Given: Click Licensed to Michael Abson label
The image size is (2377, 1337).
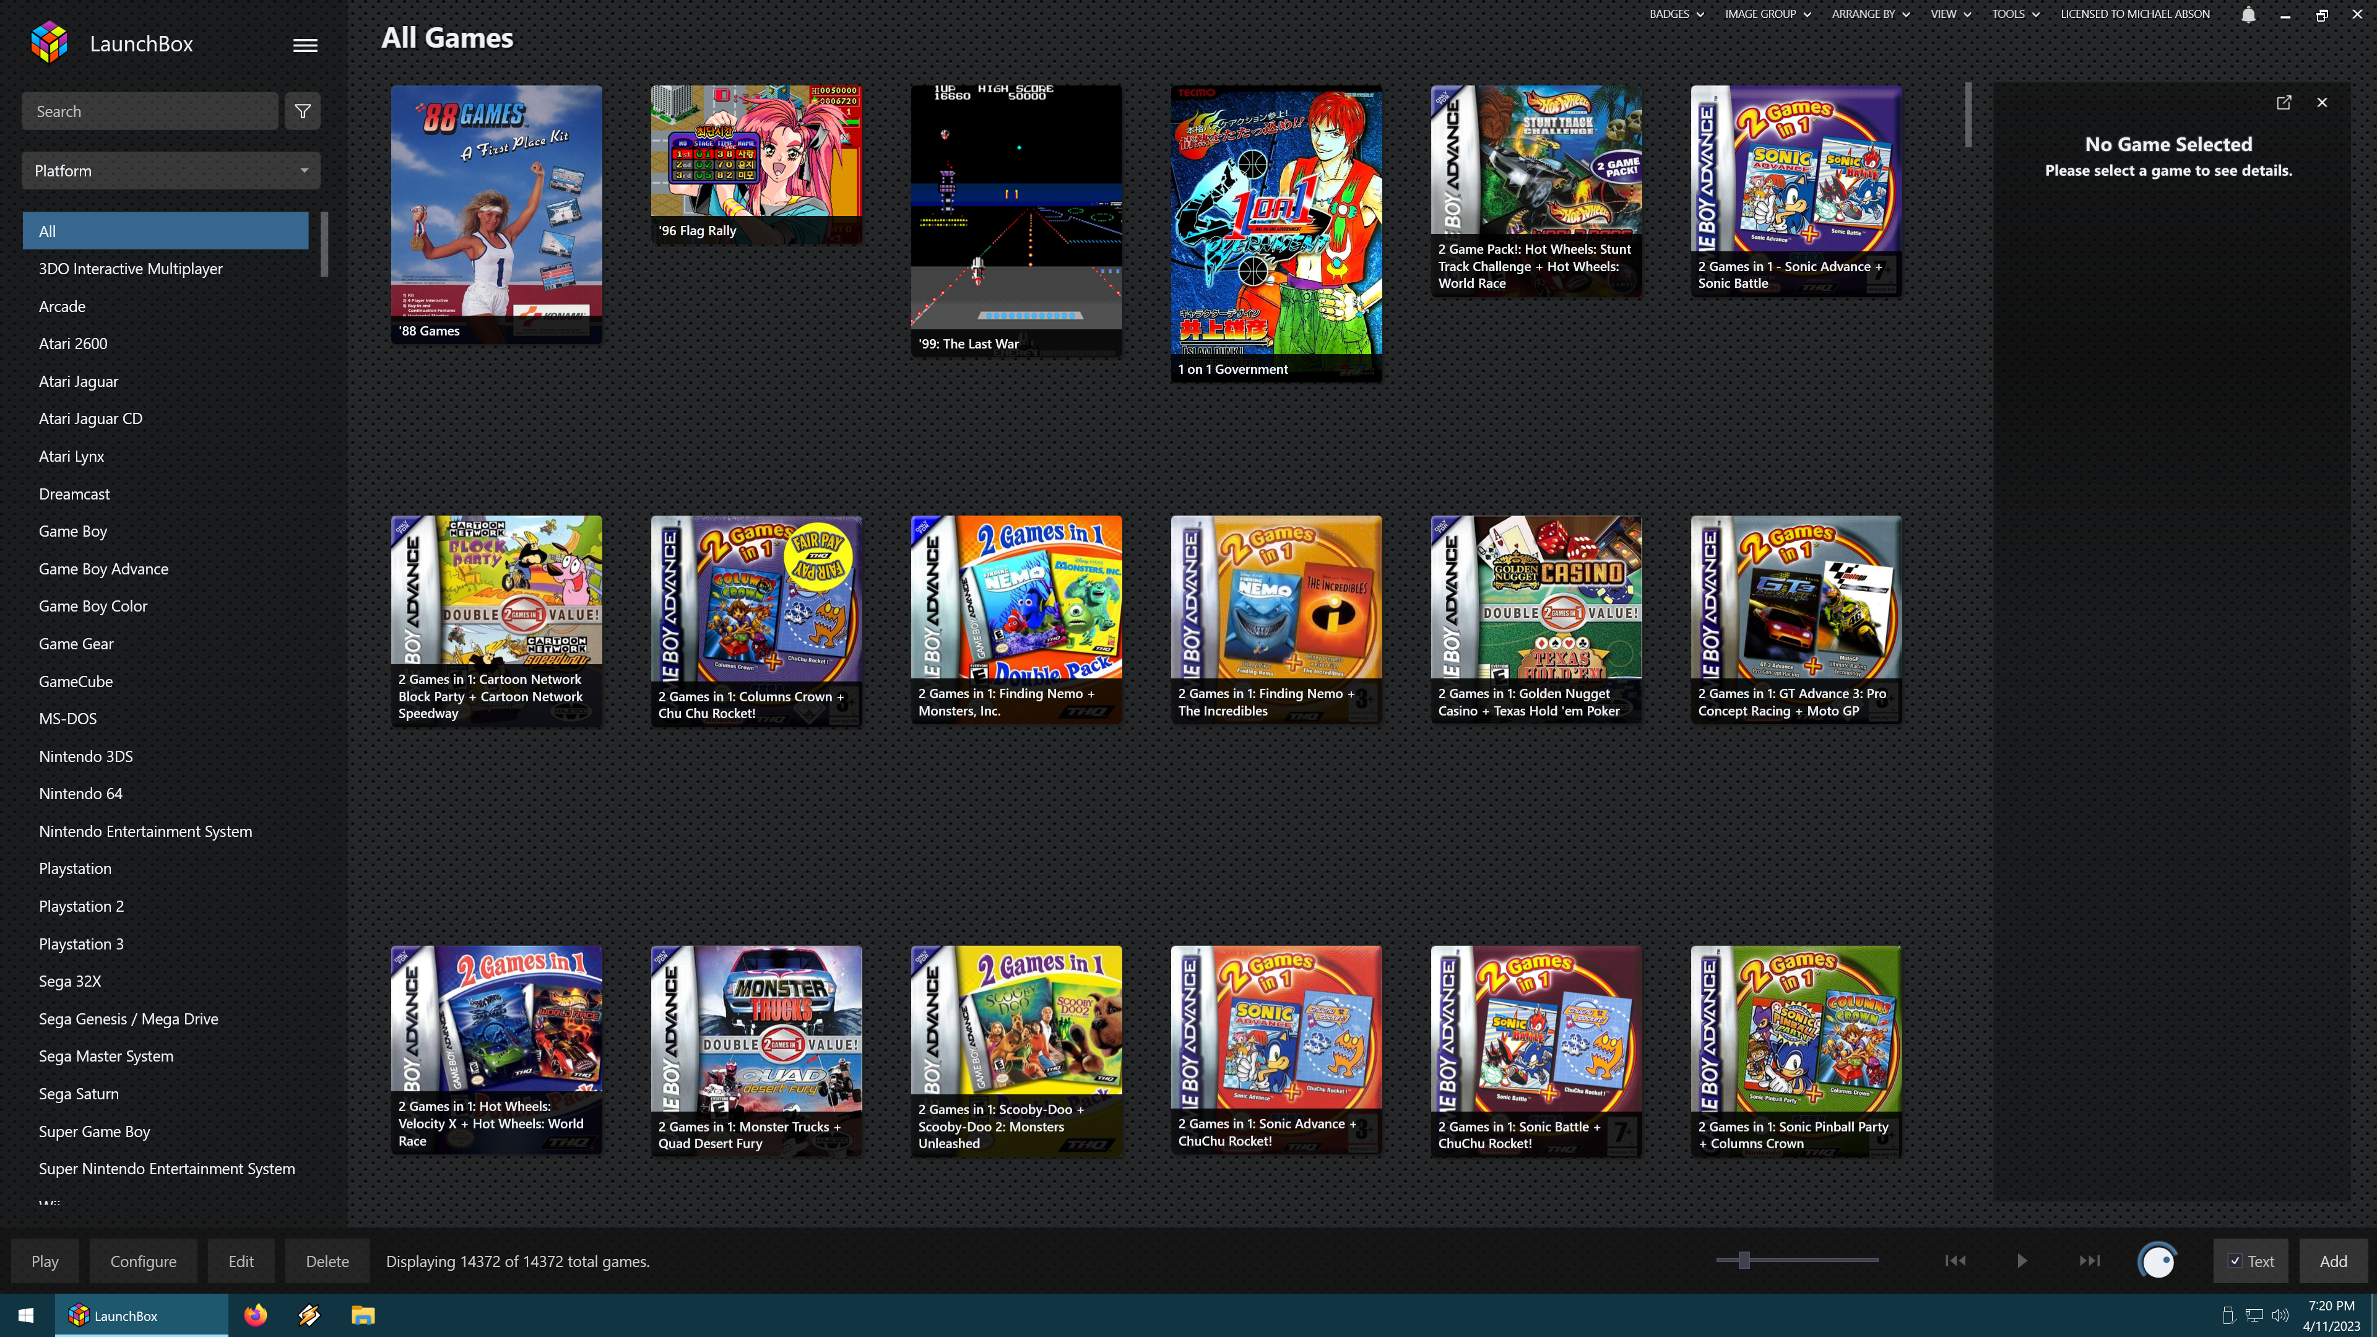Looking at the screenshot, I should [x=2135, y=14].
